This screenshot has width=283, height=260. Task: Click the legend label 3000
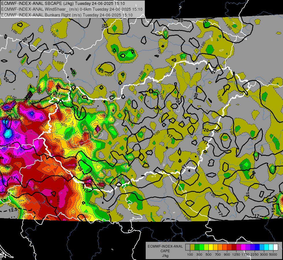coord(264,255)
